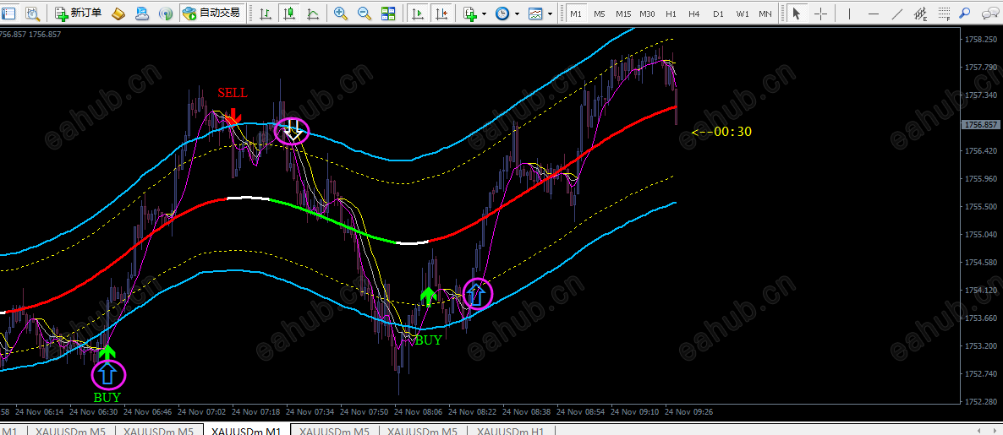The height and width of the screenshot is (435, 1003).
Task: Switch timeframe to D1
Action: click(718, 14)
